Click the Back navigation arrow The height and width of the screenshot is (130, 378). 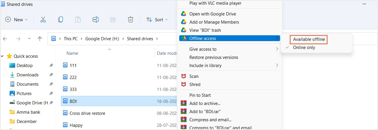click(5, 39)
